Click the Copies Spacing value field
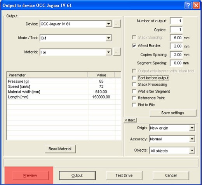Viewport: 202px width, 185px height. (176, 55)
